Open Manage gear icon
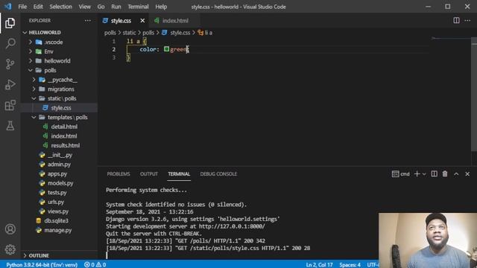 pyautogui.click(x=10, y=249)
